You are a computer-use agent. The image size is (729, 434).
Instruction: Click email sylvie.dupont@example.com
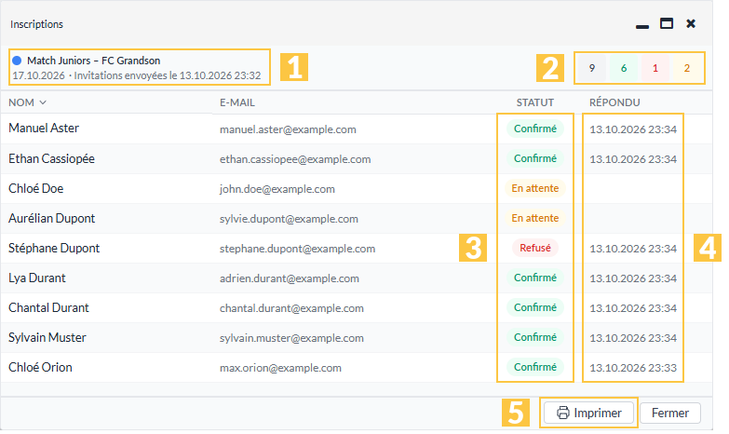[x=289, y=219]
